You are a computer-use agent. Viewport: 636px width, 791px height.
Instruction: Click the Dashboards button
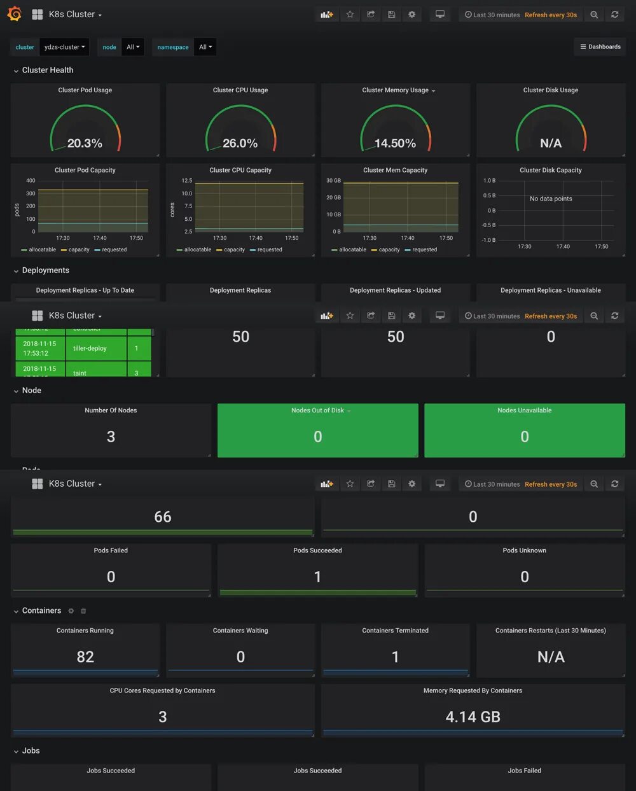pyautogui.click(x=599, y=46)
